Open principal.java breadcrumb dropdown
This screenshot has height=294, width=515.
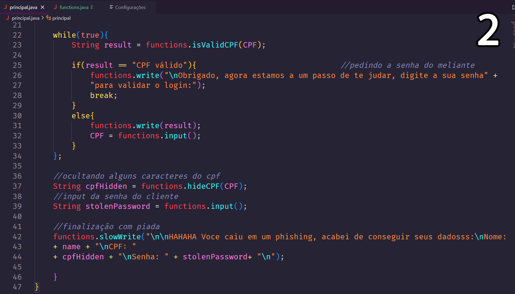[x=26, y=18]
